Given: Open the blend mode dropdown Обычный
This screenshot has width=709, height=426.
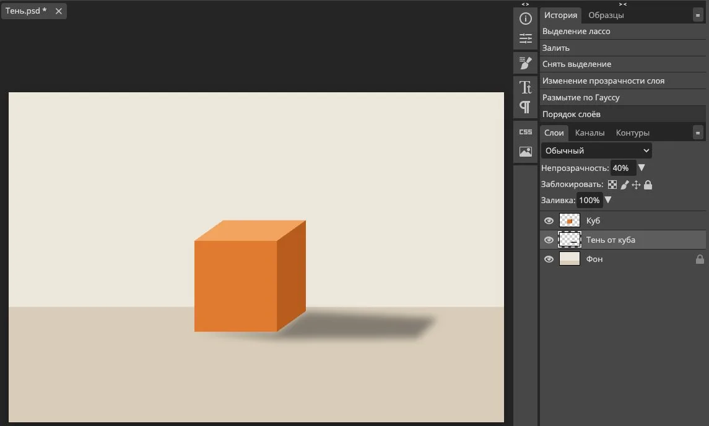Looking at the screenshot, I should point(596,150).
